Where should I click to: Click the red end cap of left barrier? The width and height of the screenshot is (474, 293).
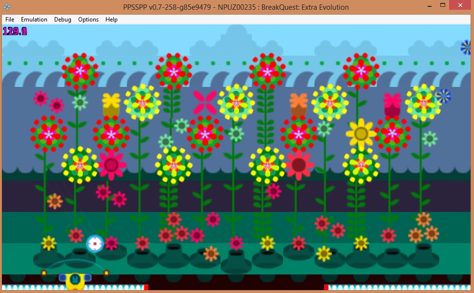point(146,288)
